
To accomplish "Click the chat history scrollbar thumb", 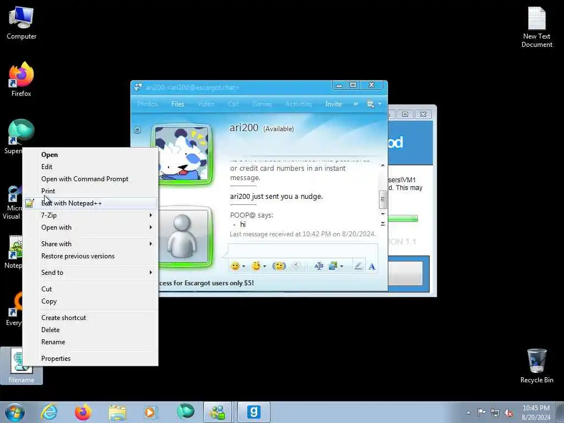I will pyautogui.click(x=383, y=199).
